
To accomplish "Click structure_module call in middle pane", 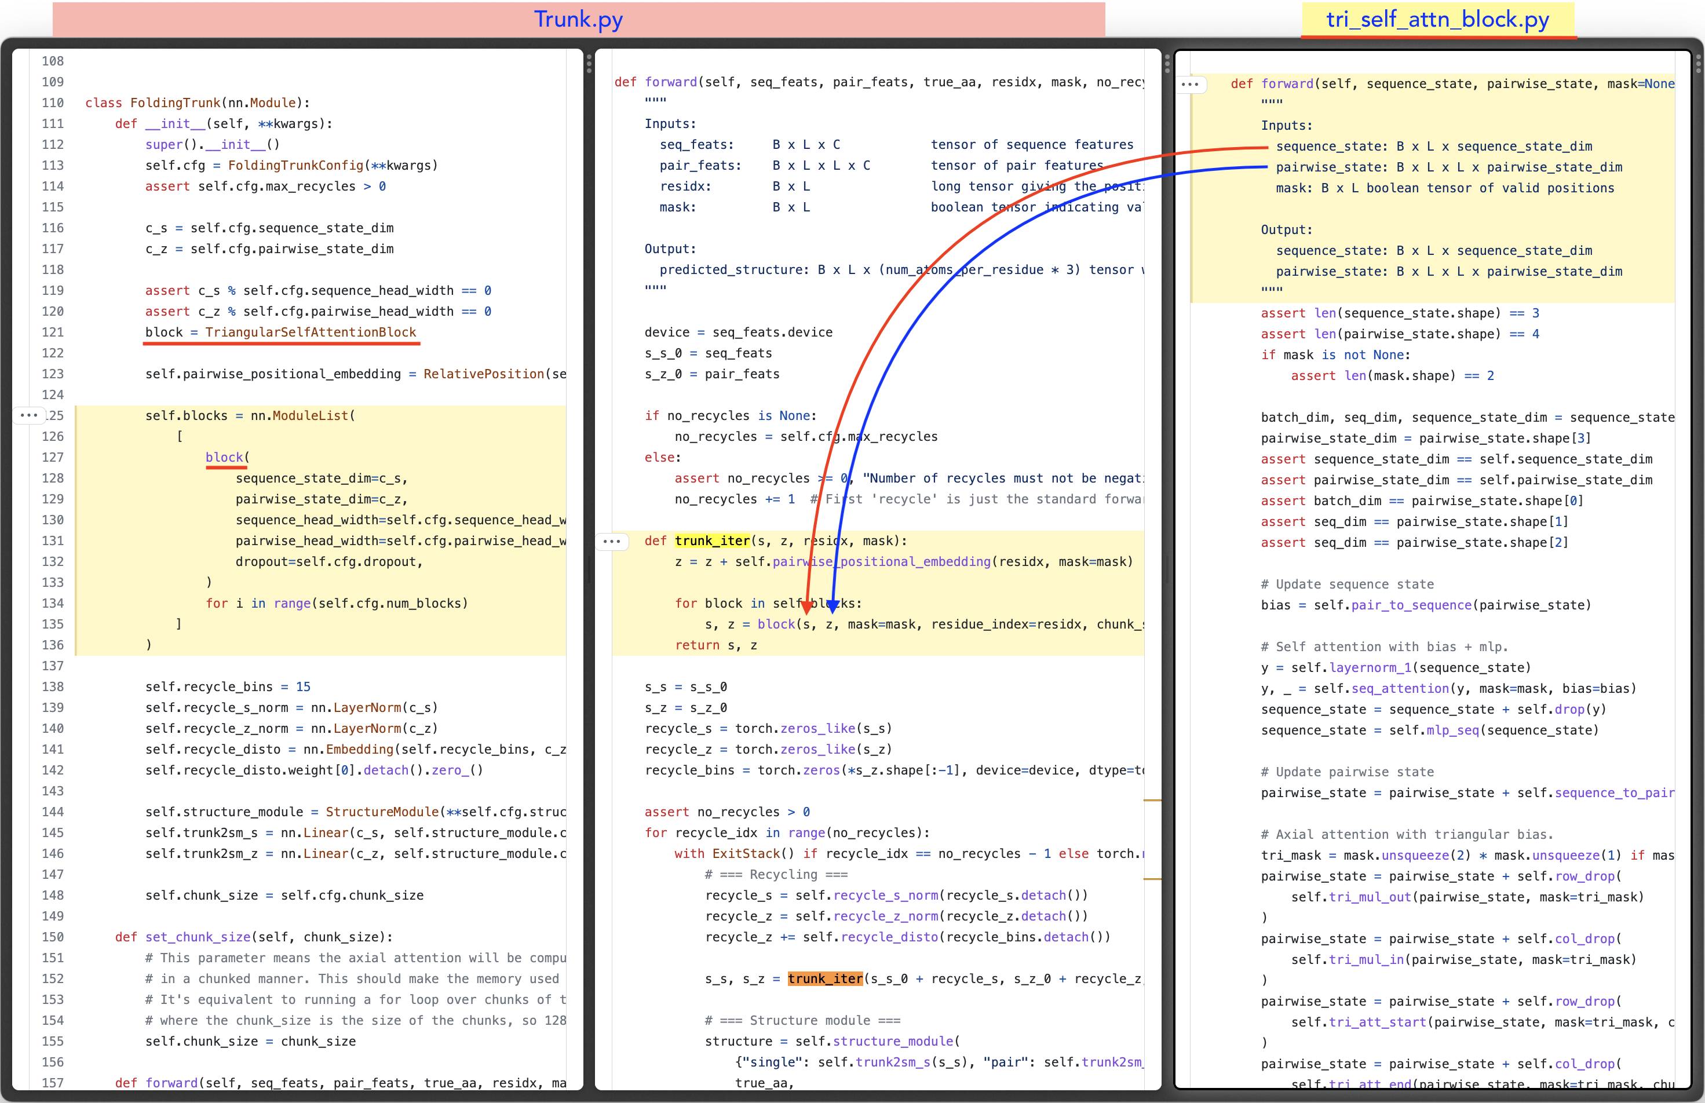I will tap(893, 1042).
